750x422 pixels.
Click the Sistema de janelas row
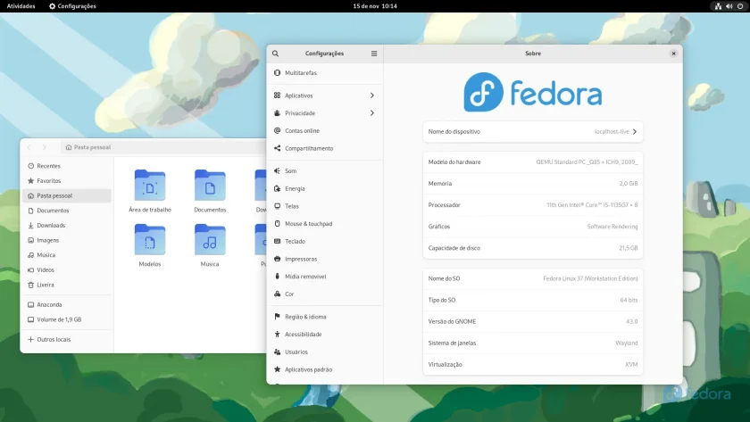coord(533,343)
